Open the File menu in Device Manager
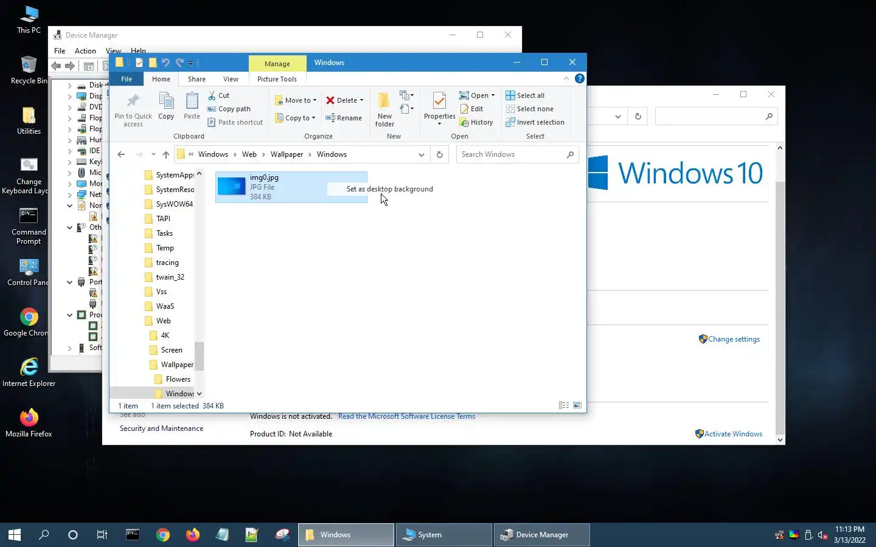876x547 pixels. pyautogui.click(x=60, y=51)
